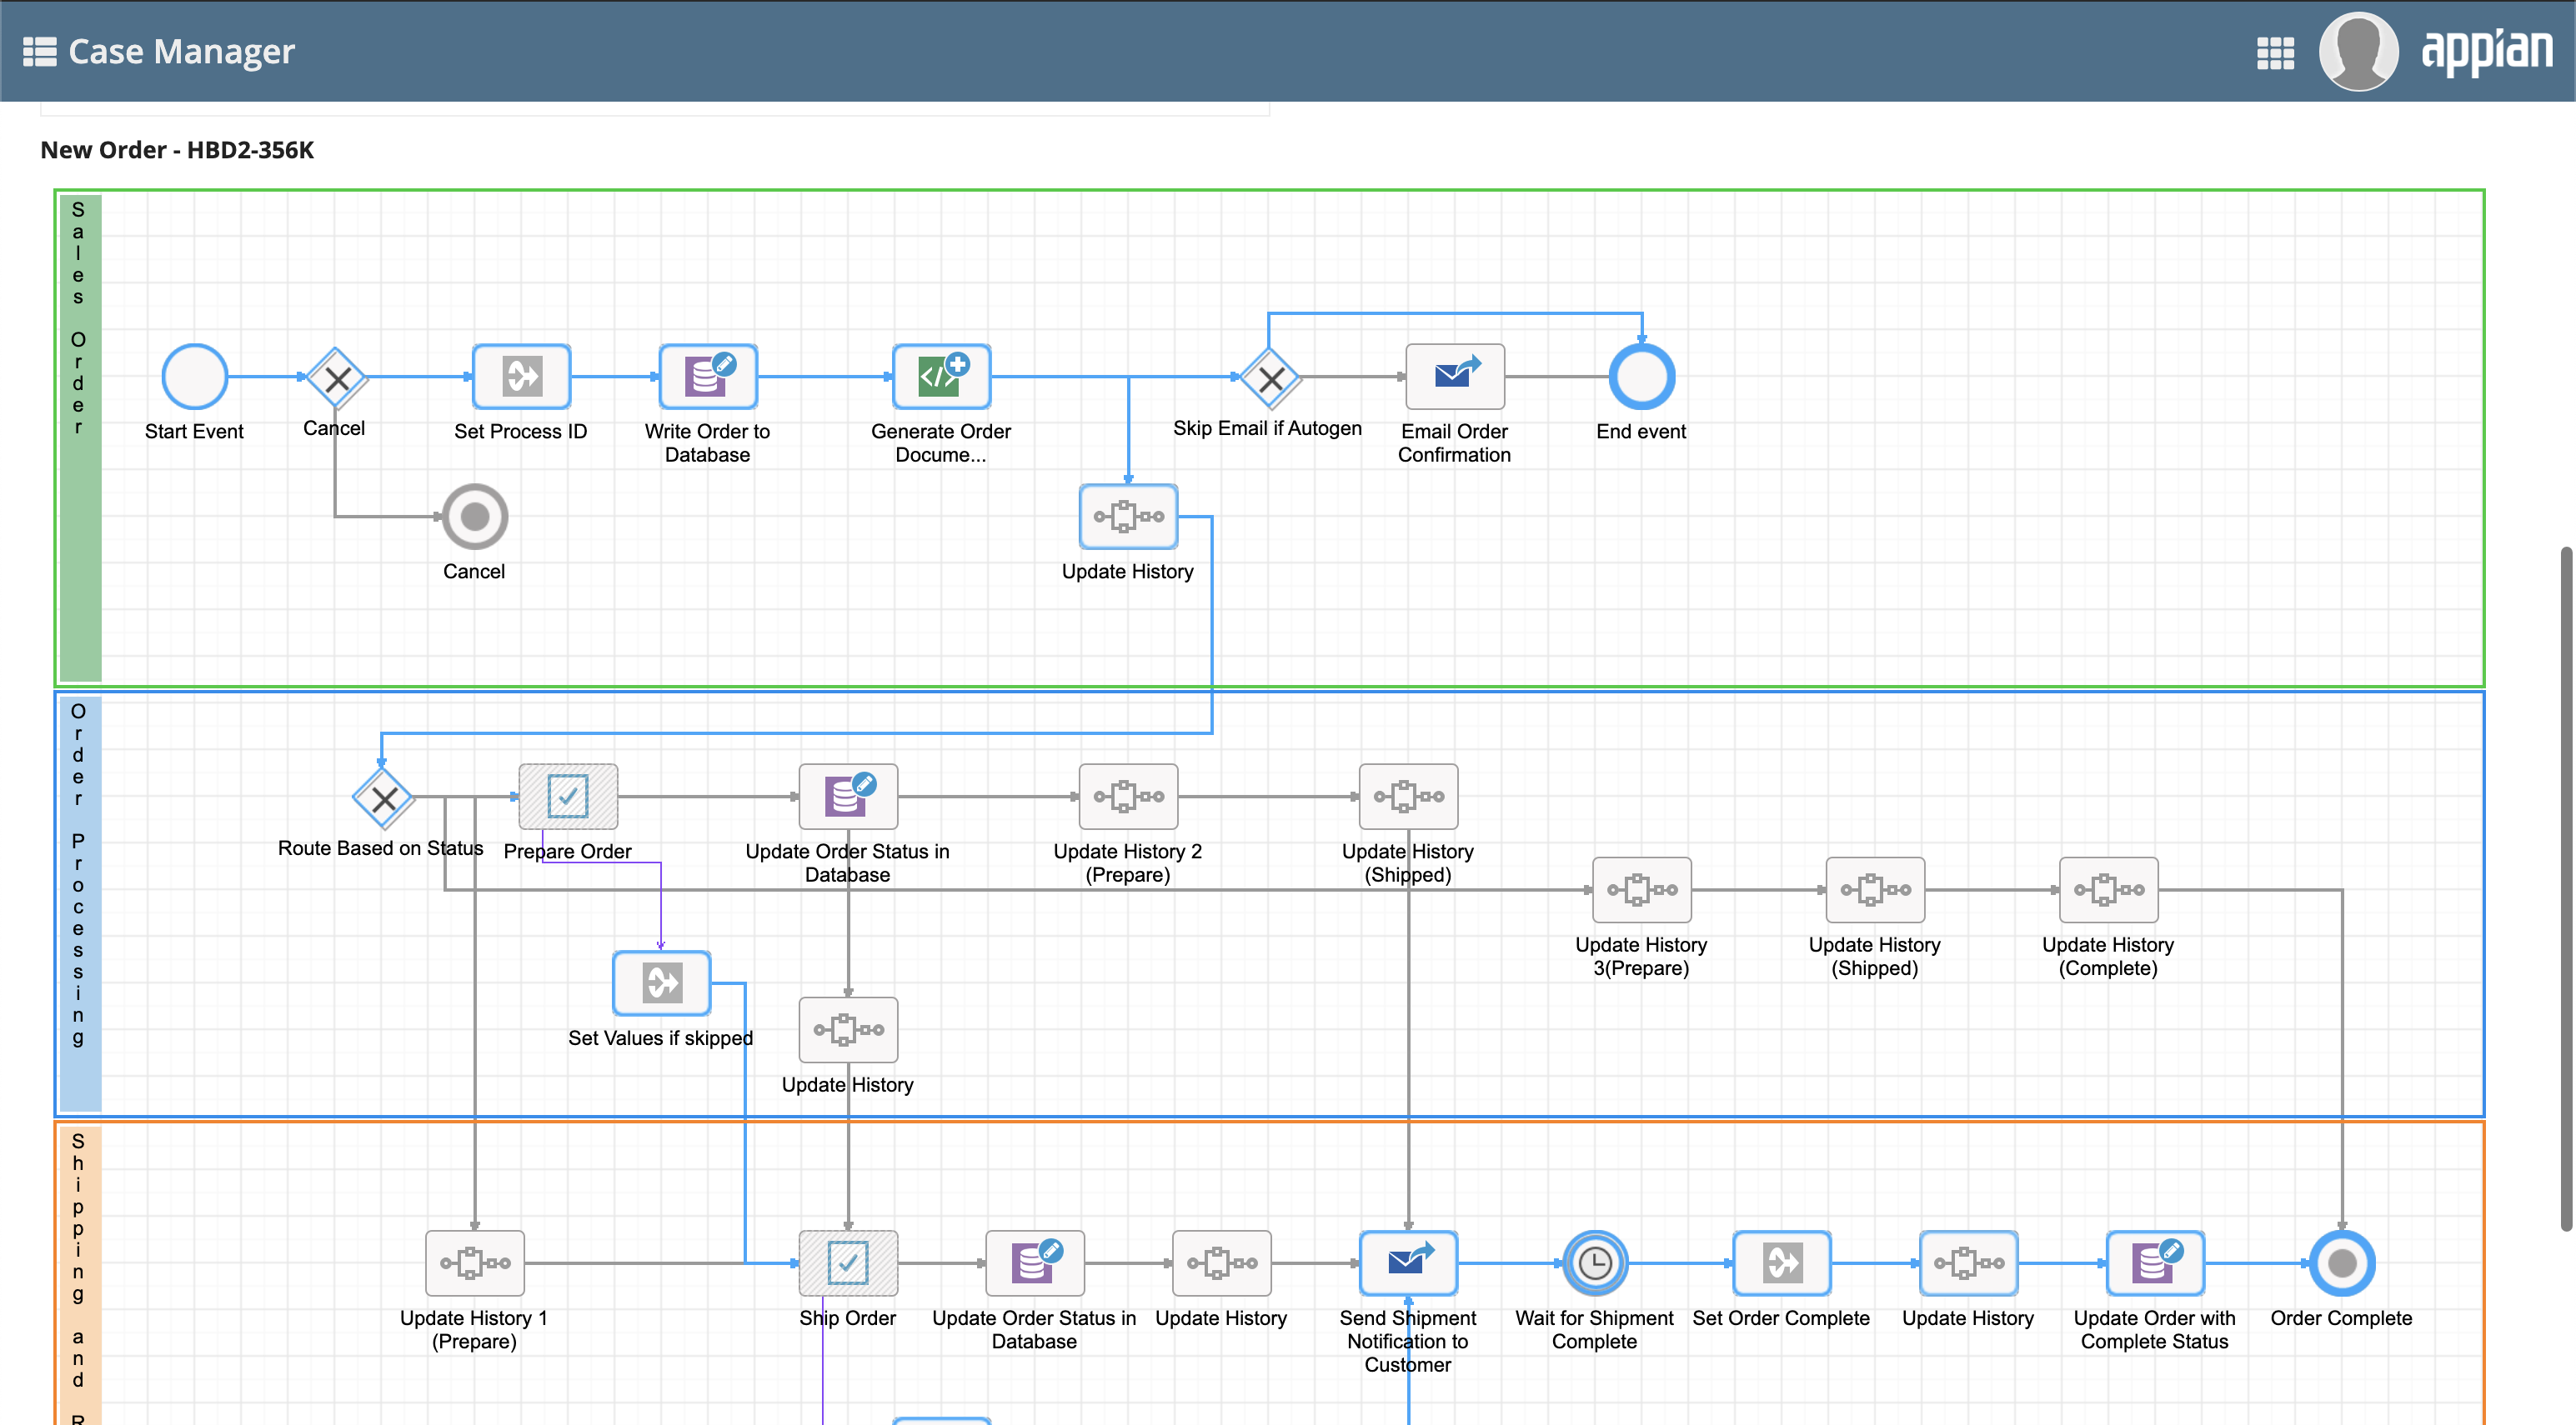Screen dimensions: 2576x1425
Task: Select the Ship Order task node
Action: [847, 1263]
